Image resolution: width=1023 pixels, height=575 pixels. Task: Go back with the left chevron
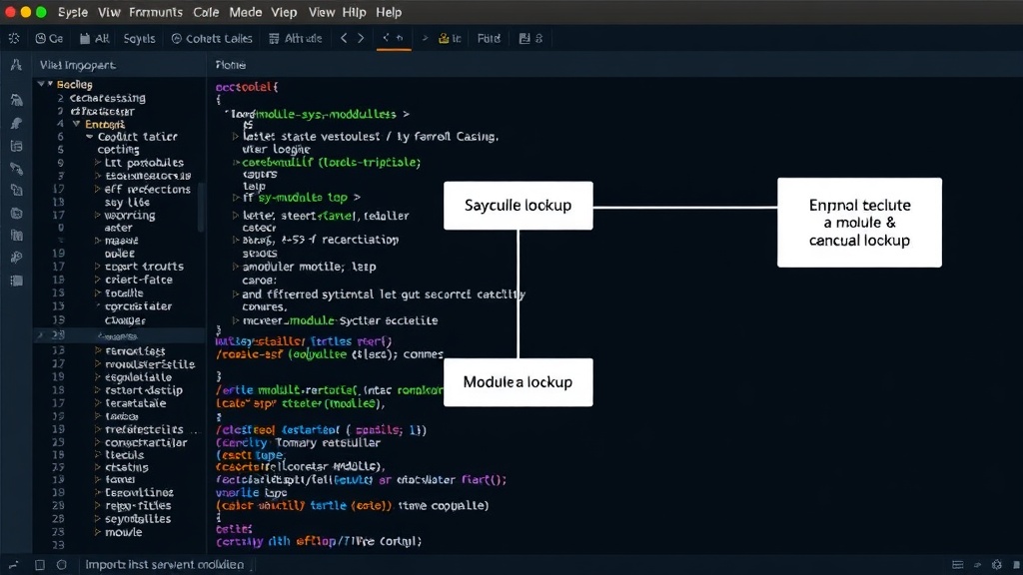tap(344, 39)
